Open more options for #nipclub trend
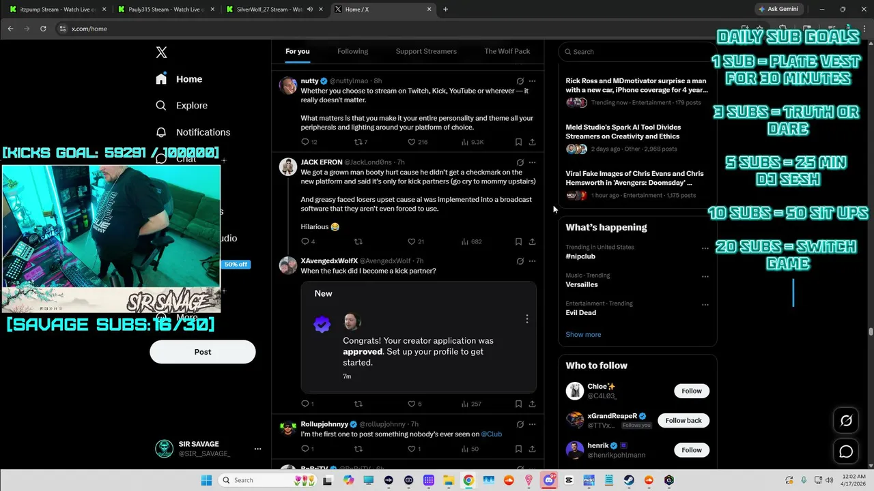Screen dimensions: 874x491 click(705, 248)
